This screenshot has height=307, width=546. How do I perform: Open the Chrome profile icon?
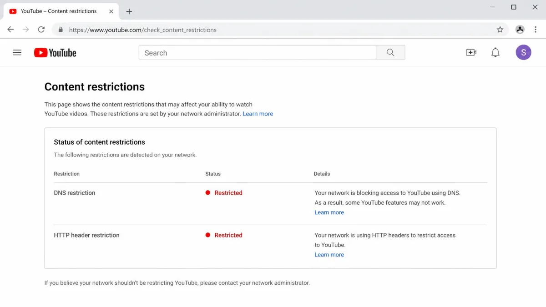(x=520, y=30)
